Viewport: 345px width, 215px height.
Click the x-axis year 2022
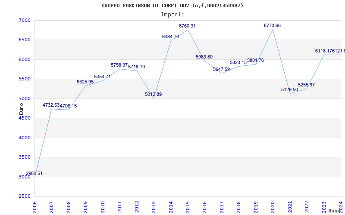point(307,208)
